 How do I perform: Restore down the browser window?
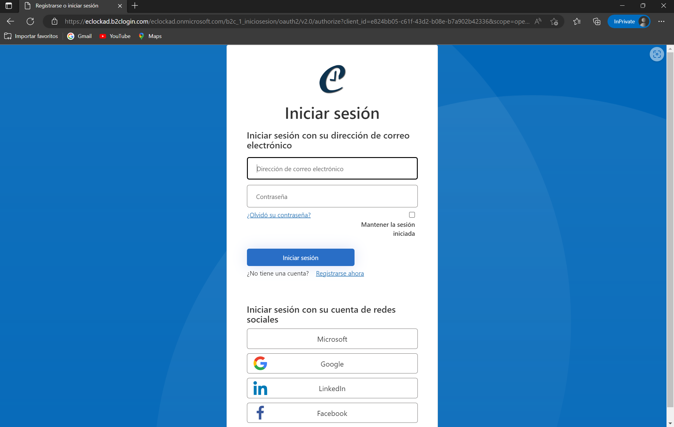pos(643,6)
